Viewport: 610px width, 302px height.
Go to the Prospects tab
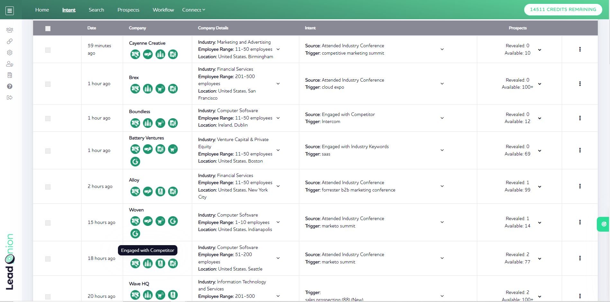[x=128, y=10]
